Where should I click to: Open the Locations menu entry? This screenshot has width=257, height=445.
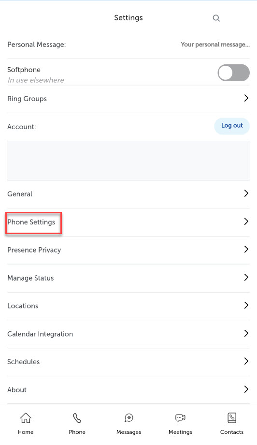click(128, 306)
